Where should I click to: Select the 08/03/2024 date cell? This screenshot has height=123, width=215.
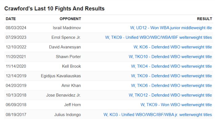click(x=16, y=28)
